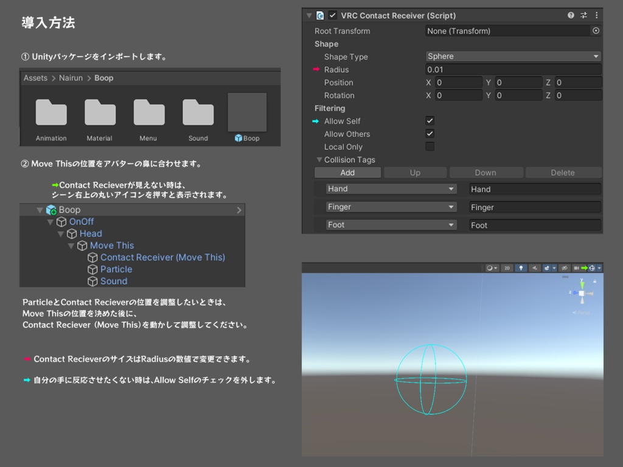This screenshot has height=467, width=623.
Task: Click the Radius value field
Action: [x=513, y=69]
